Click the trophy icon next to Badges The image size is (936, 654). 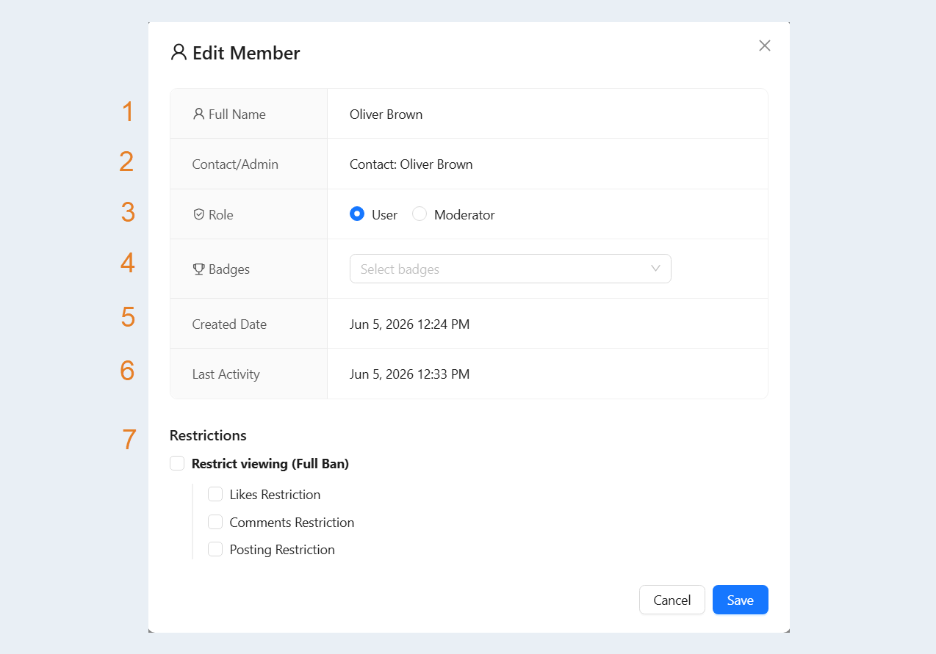198,269
